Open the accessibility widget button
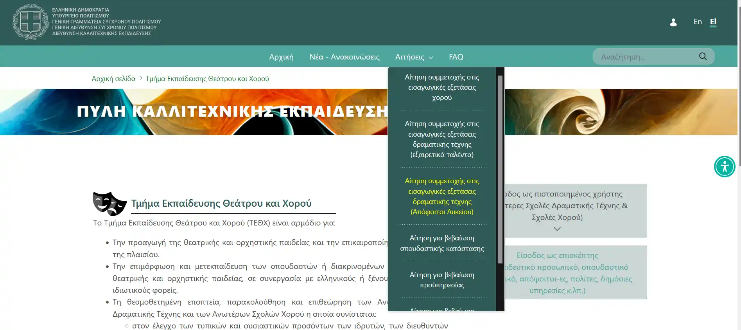The height and width of the screenshot is (330, 741). [x=725, y=166]
